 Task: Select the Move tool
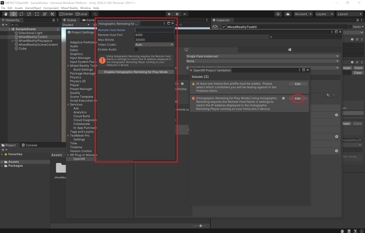tap(14, 14)
